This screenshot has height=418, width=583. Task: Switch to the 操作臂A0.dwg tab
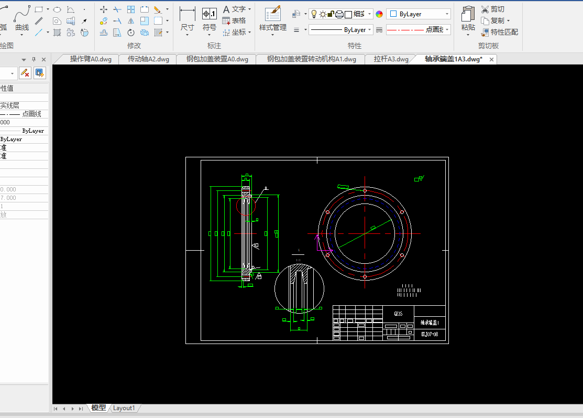click(90, 59)
